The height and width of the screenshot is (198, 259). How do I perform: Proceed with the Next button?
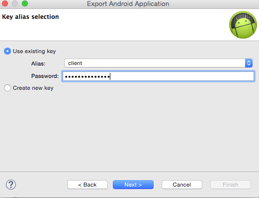pos(133,185)
